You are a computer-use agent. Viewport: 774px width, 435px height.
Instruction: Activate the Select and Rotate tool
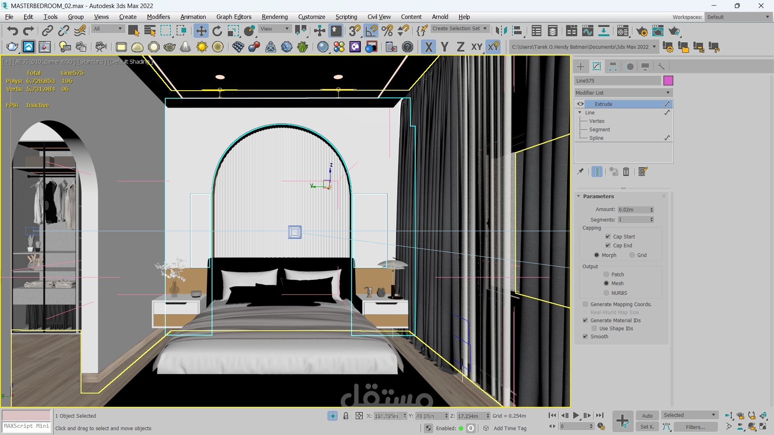coord(217,31)
